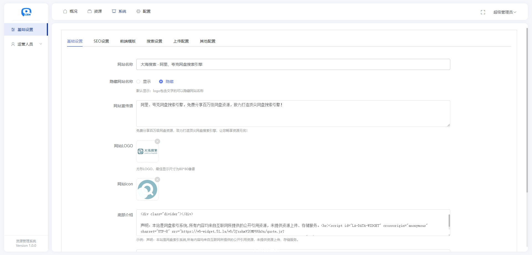This screenshot has height=255, width=532.
Task: Switch to the 前端模版 tab
Action: [x=128, y=41]
